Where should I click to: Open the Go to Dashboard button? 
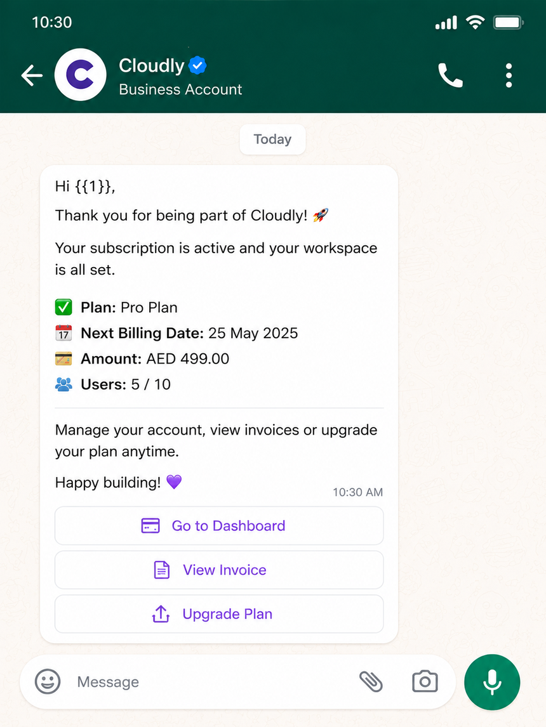219,526
